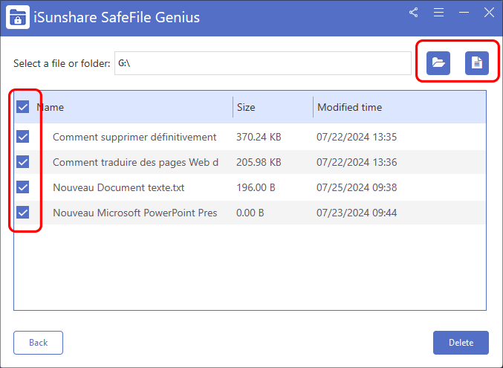Screen dimensions: 503x368
Task: Uncheck the 'Comment supprimer définitivement' file checkbox
Action: 23,137
